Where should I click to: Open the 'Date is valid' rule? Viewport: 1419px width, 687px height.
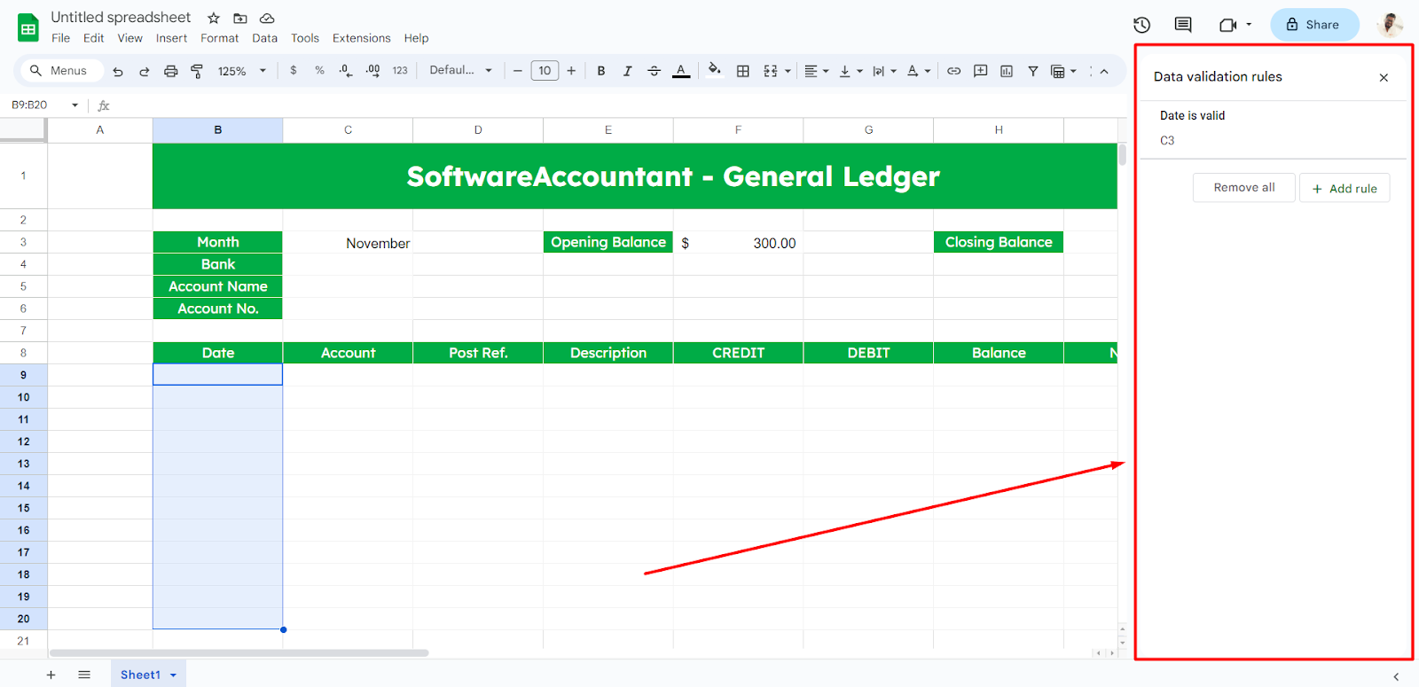click(1273, 129)
